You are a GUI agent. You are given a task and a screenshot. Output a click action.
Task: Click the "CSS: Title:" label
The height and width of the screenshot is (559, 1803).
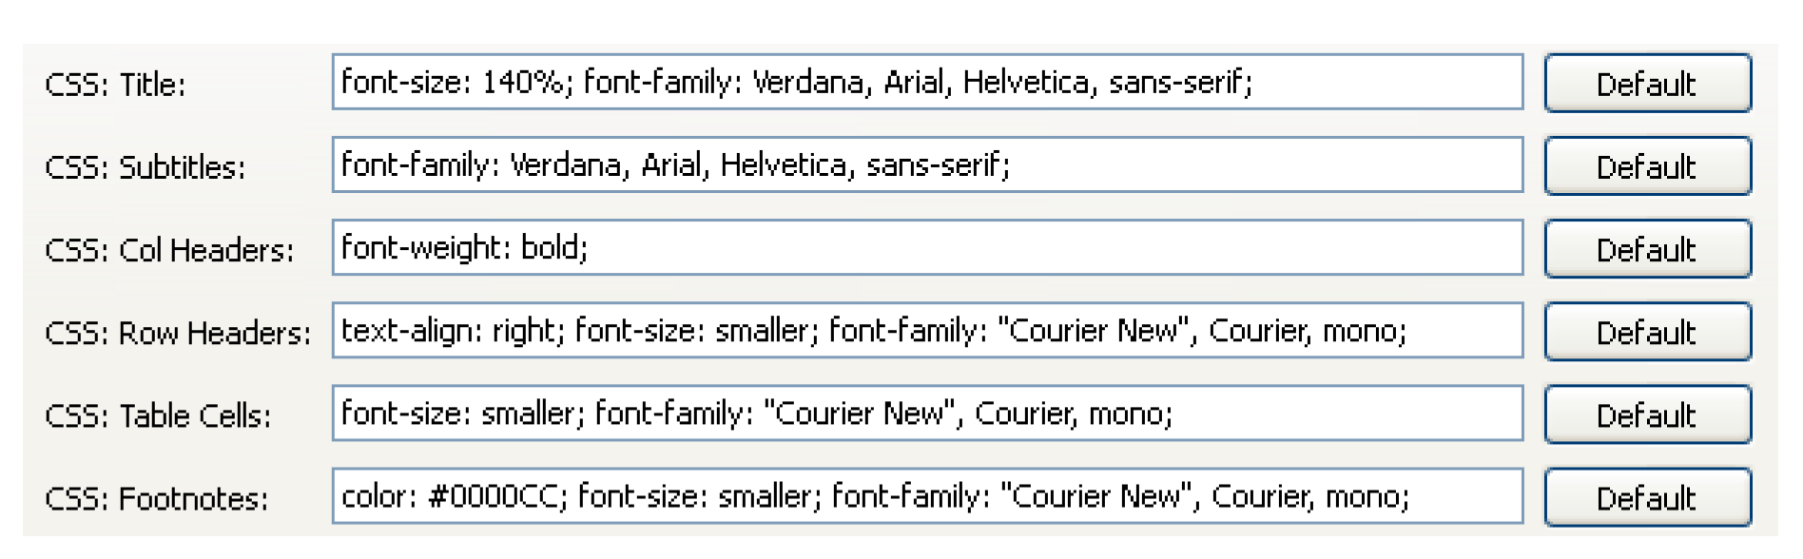[115, 86]
